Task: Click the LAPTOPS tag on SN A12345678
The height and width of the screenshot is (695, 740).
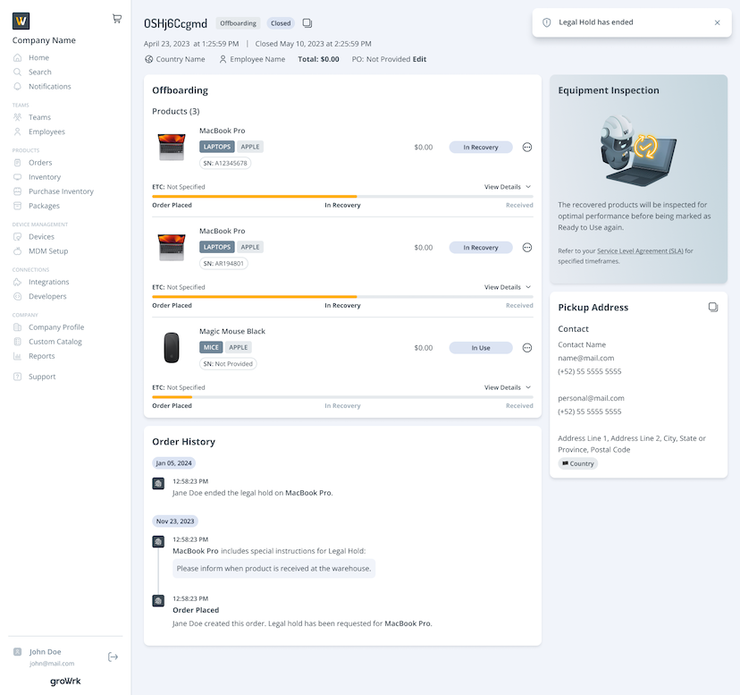Action: tap(216, 147)
